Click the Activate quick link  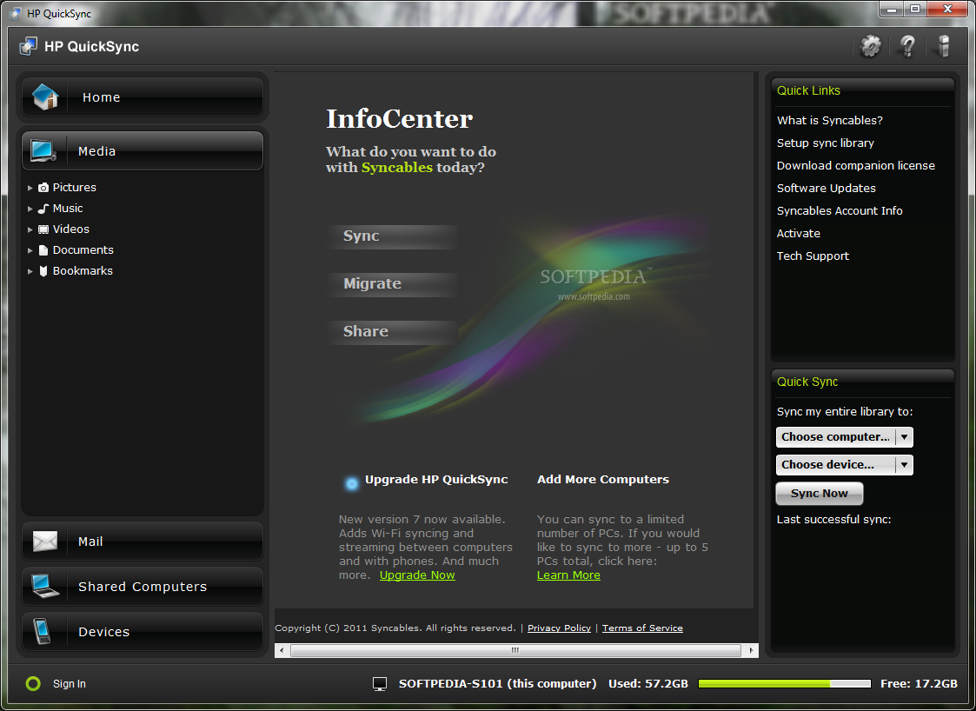798,234
